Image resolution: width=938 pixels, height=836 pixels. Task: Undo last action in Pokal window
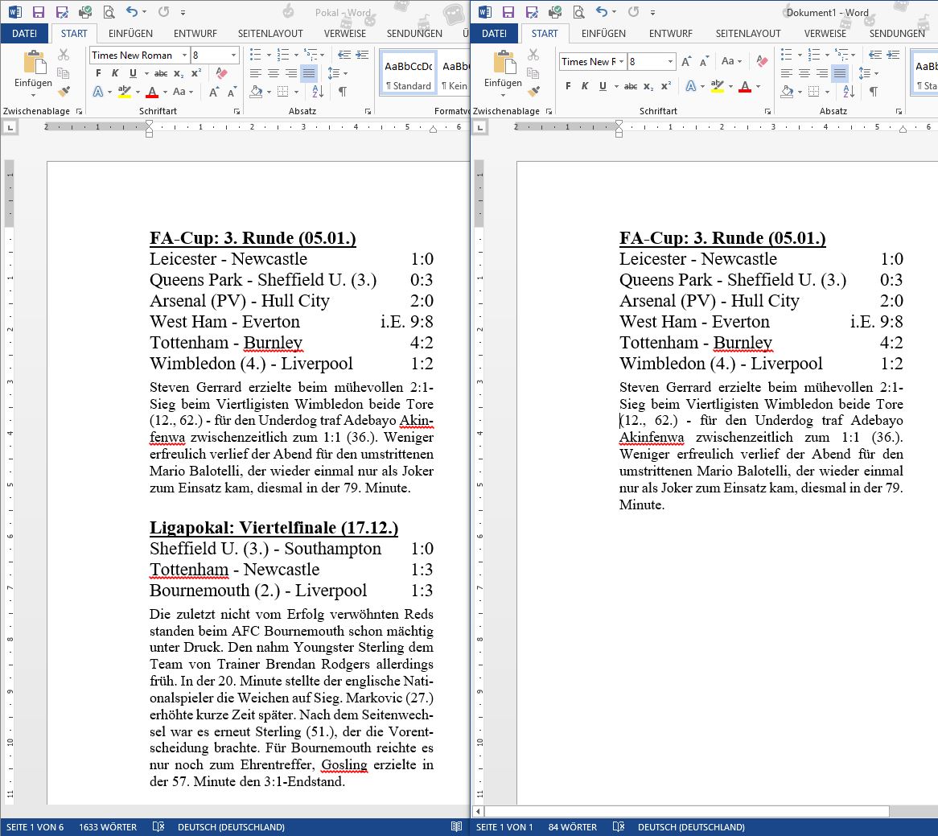click(132, 12)
